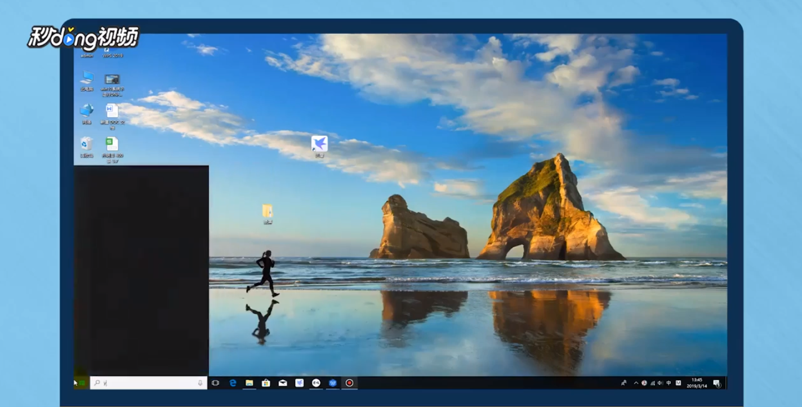Image resolution: width=802 pixels, height=407 pixels.
Task: Open the screen recorder taskbar icon
Action: (348, 382)
